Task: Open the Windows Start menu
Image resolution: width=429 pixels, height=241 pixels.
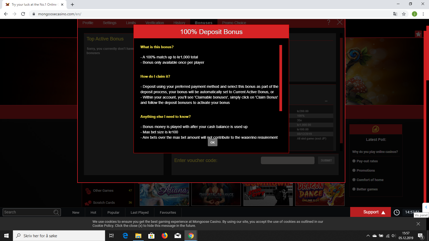Action: (6, 236)
